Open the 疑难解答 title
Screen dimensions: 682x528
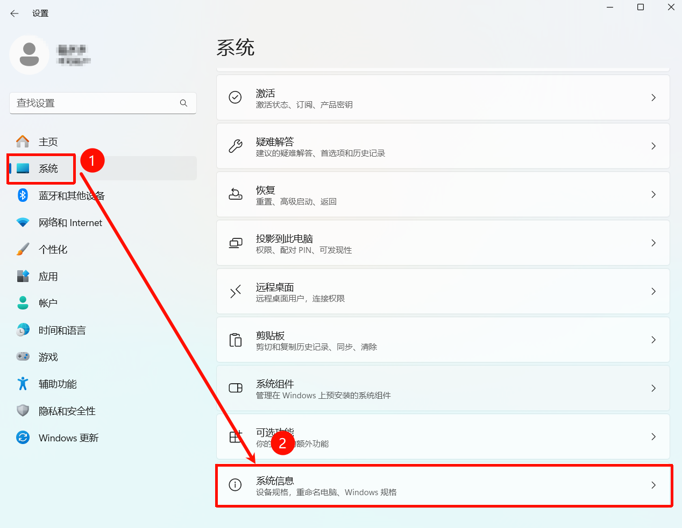point(275,142)
